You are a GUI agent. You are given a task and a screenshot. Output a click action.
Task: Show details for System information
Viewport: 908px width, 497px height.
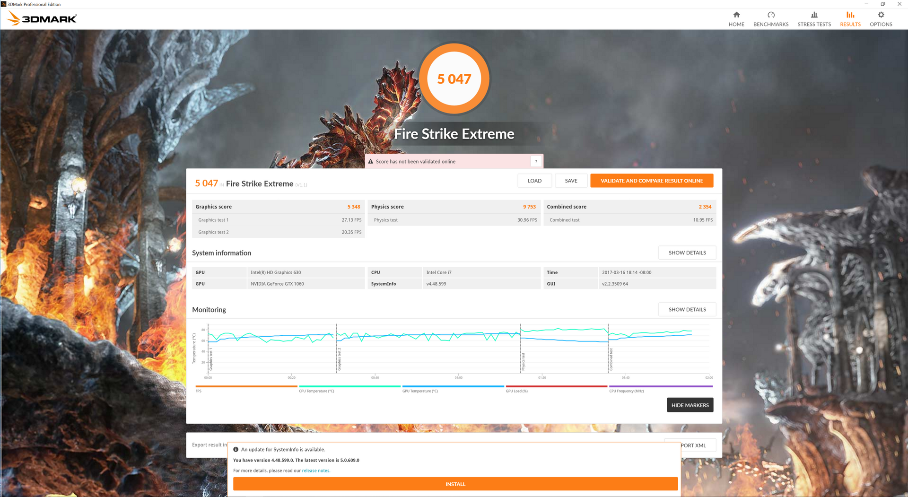point(687,253)
